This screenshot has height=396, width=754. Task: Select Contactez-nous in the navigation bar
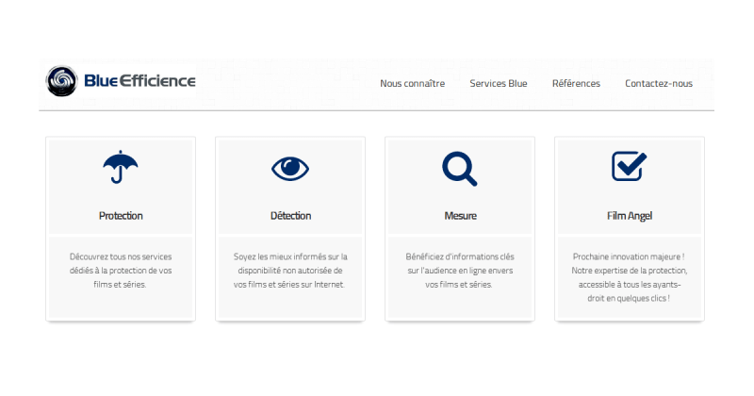[x=659, y=83]
